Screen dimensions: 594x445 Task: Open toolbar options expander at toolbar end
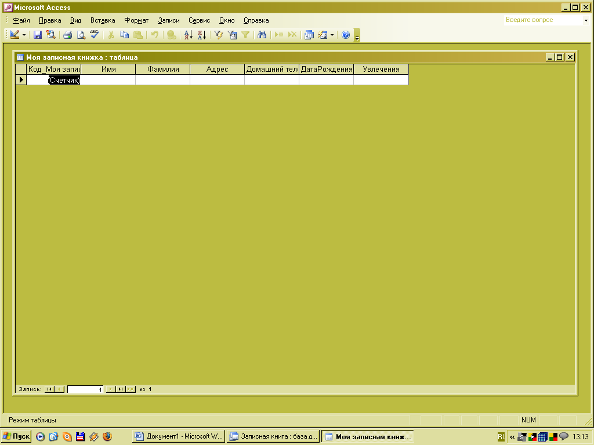357,35
